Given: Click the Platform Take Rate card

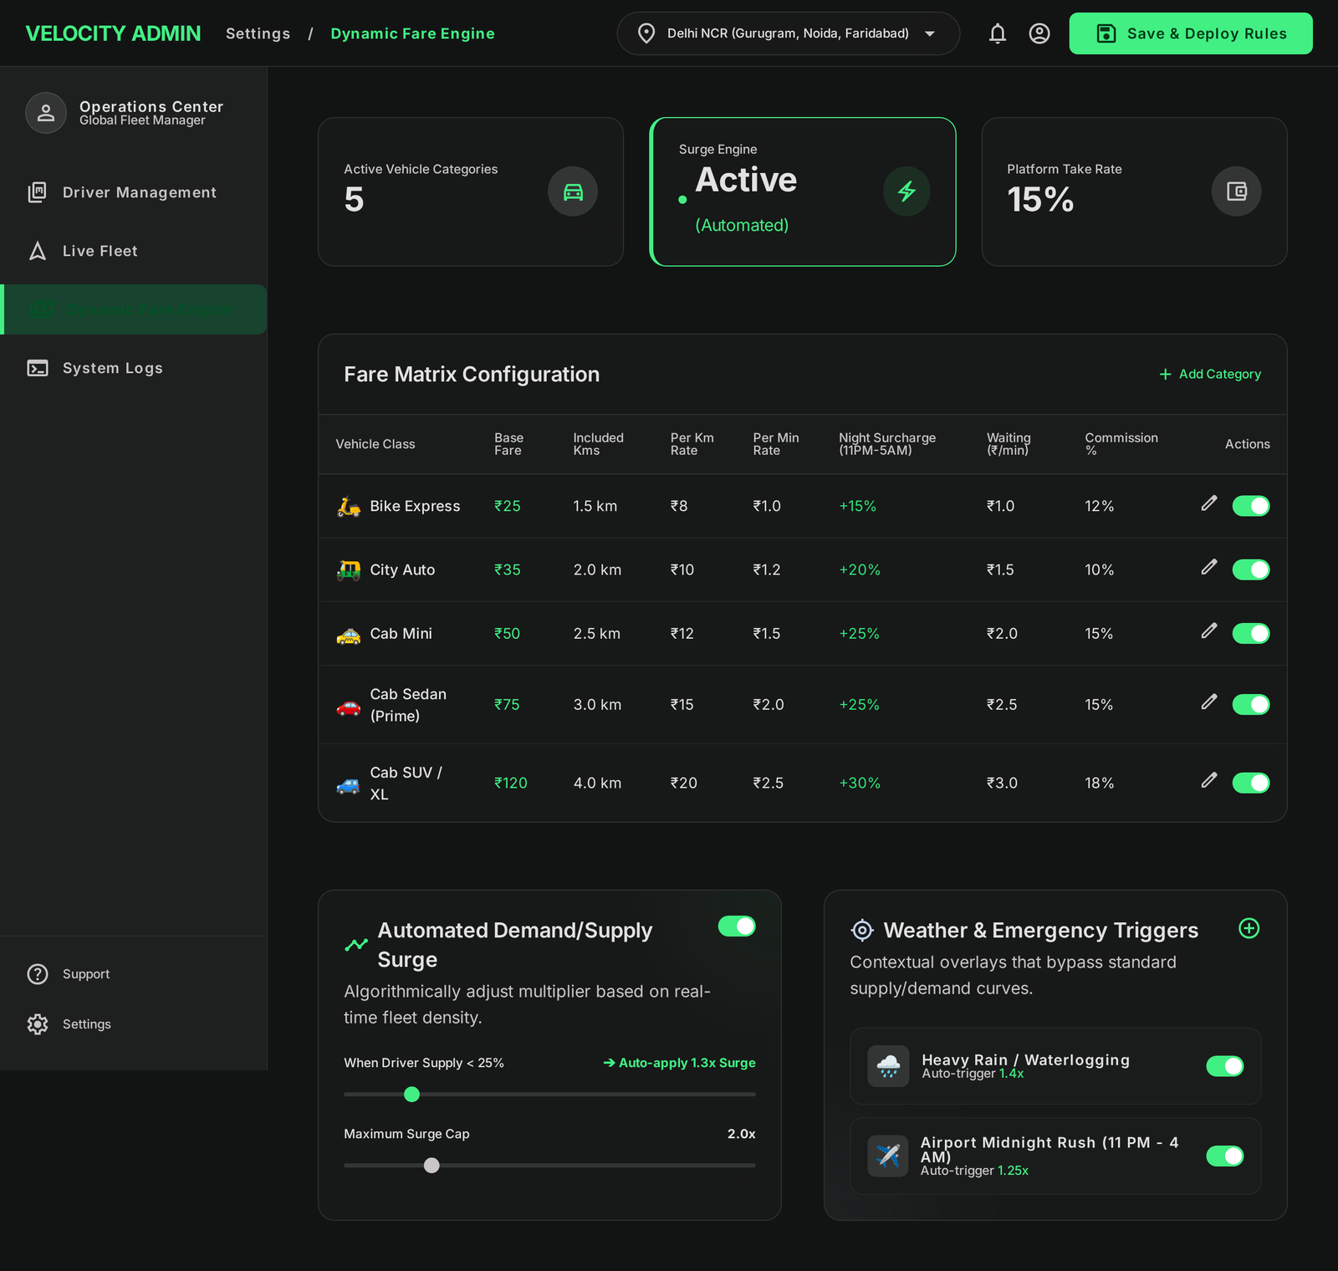Looking at the screenshot, I should click(1134, 191).
